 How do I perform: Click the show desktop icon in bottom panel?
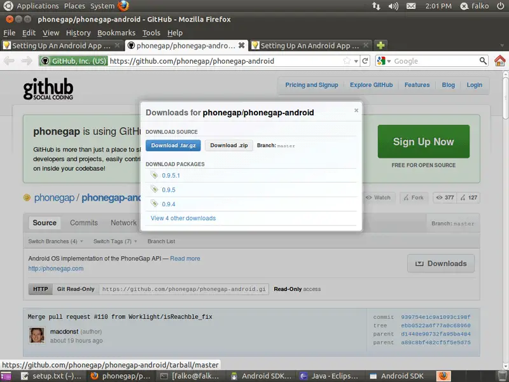pos(6,376)
